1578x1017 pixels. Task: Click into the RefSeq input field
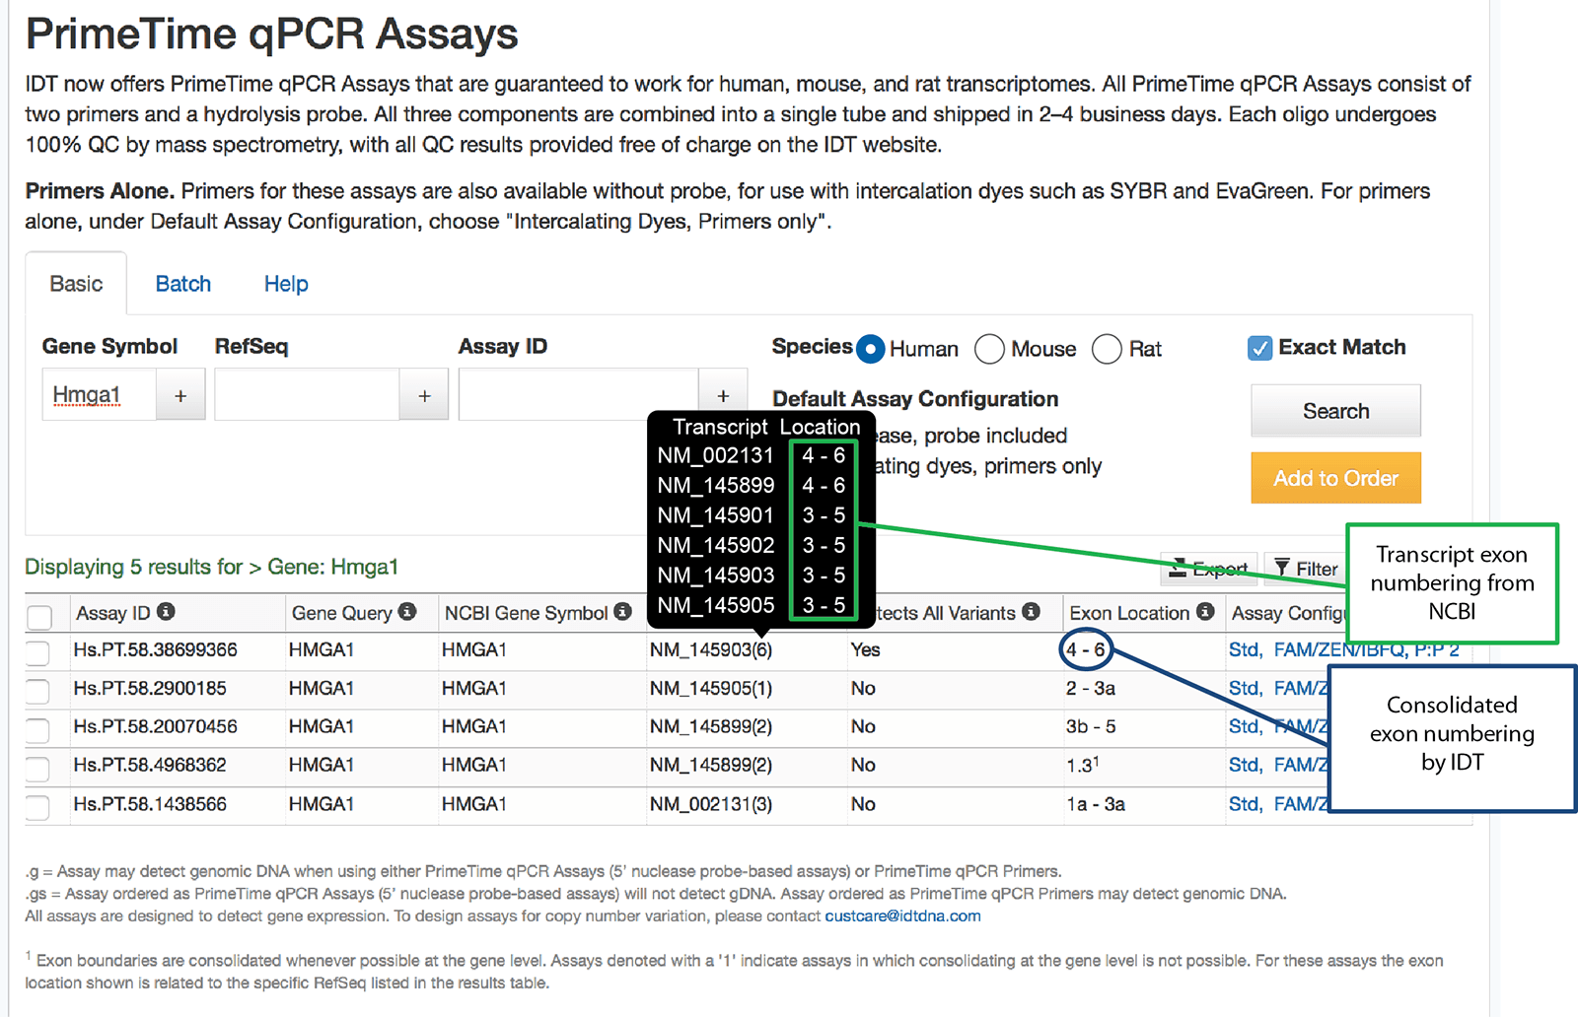click(307, 395)
